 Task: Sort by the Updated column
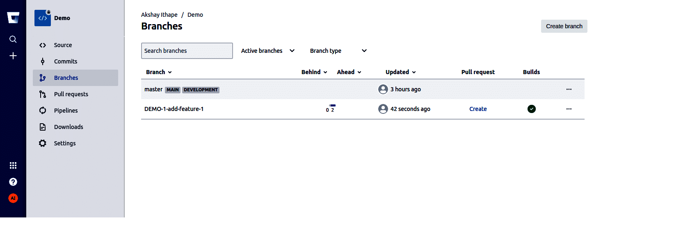point(400,72)
